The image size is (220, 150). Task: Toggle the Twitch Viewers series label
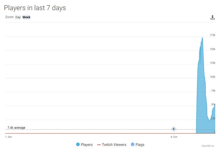click(x=114, y=145)
